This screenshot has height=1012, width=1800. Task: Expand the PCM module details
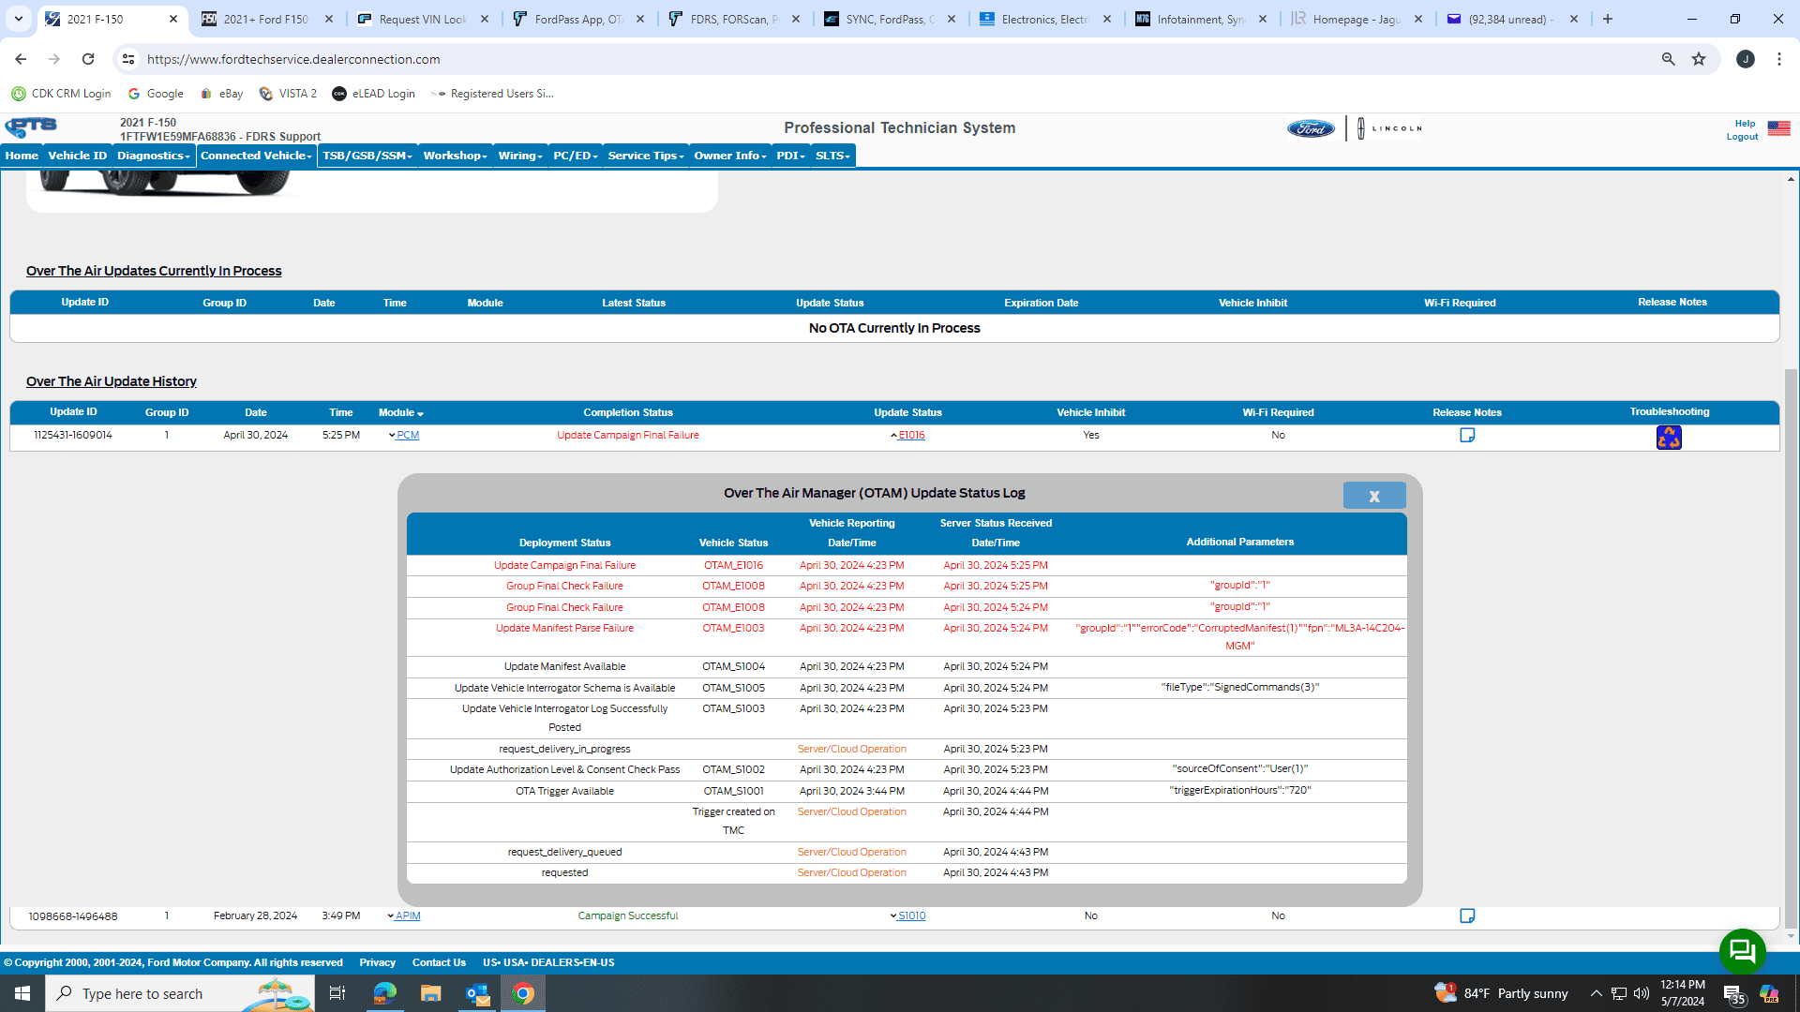click(x=404, y=435)
